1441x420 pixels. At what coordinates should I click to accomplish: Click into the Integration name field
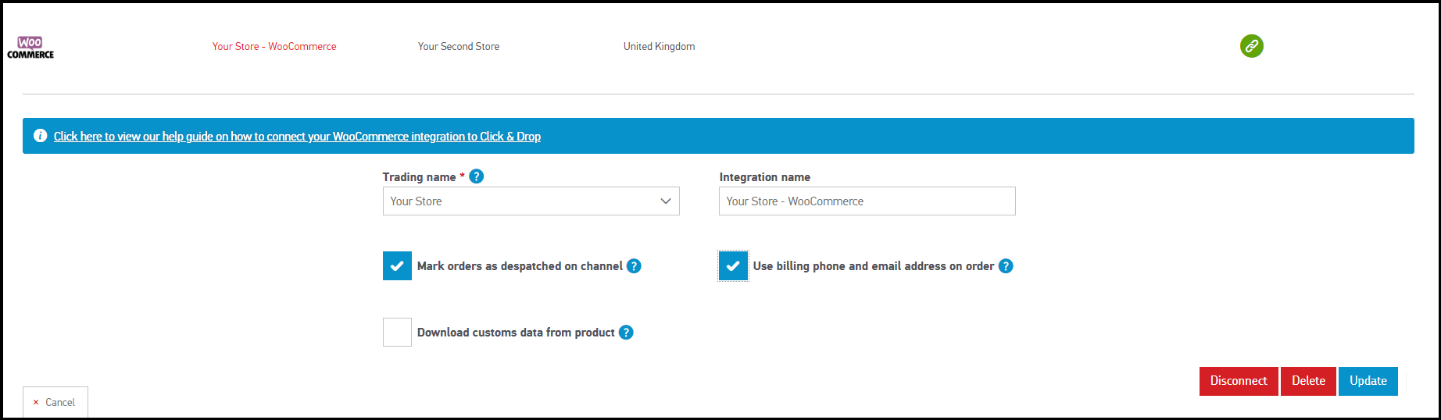867,201
